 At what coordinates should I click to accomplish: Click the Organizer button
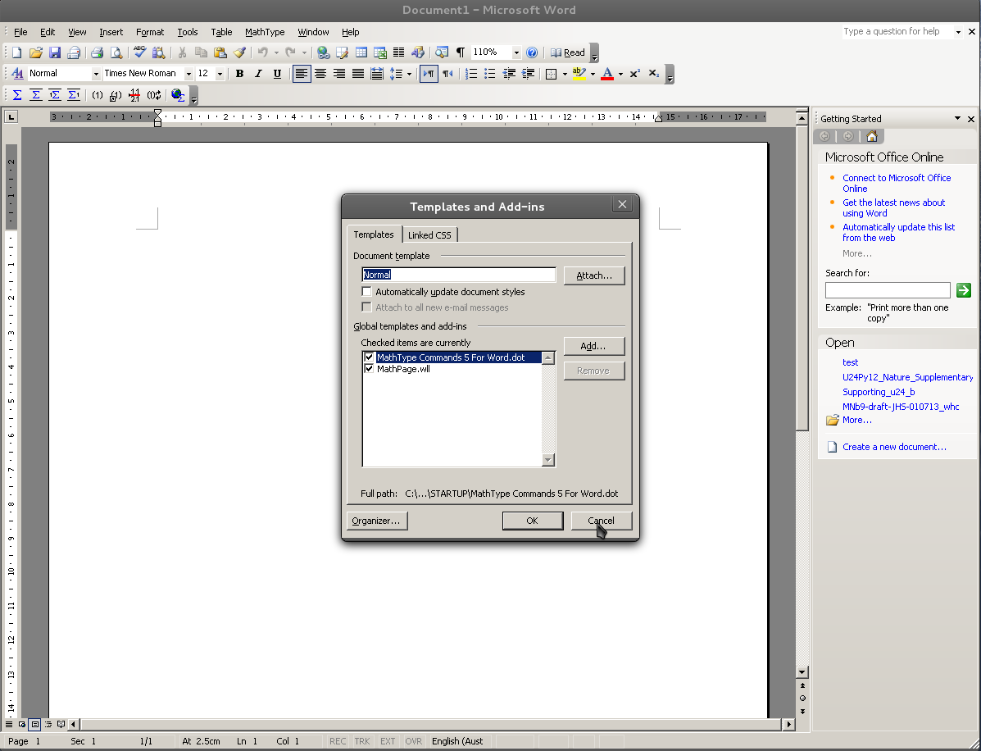point(376,521)
